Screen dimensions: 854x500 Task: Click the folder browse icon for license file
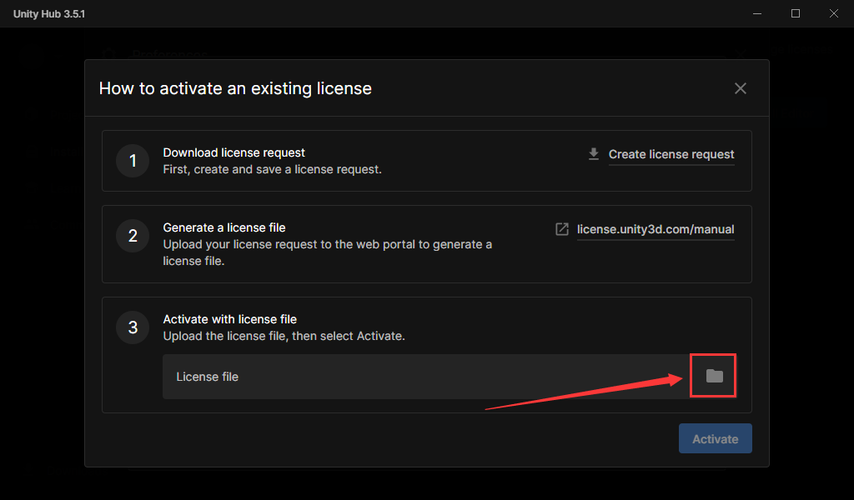click(x=714, y=376)
